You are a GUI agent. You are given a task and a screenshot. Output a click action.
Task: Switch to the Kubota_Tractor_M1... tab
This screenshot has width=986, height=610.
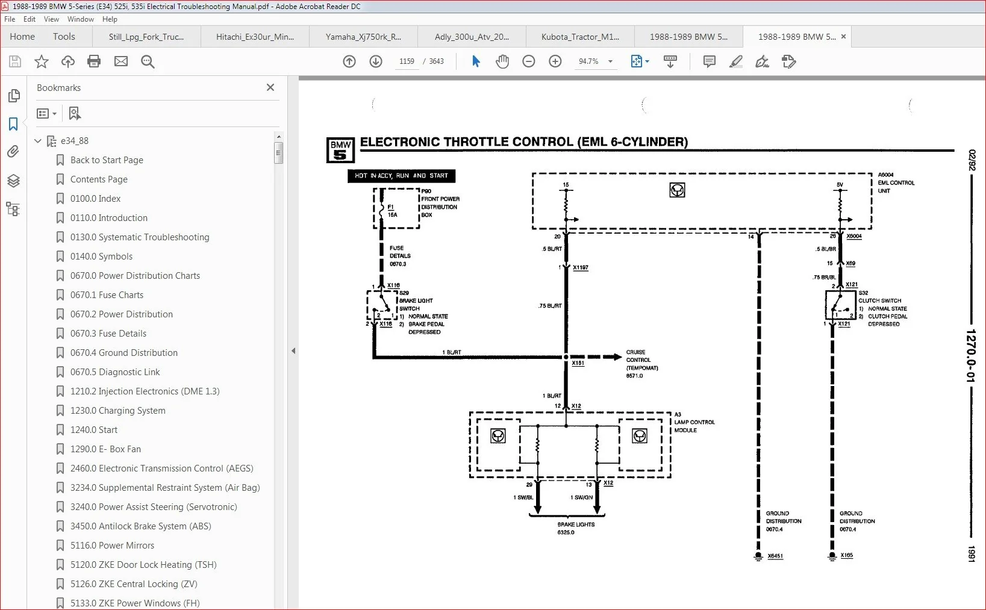pyautogui.click(x=580, y=37)
